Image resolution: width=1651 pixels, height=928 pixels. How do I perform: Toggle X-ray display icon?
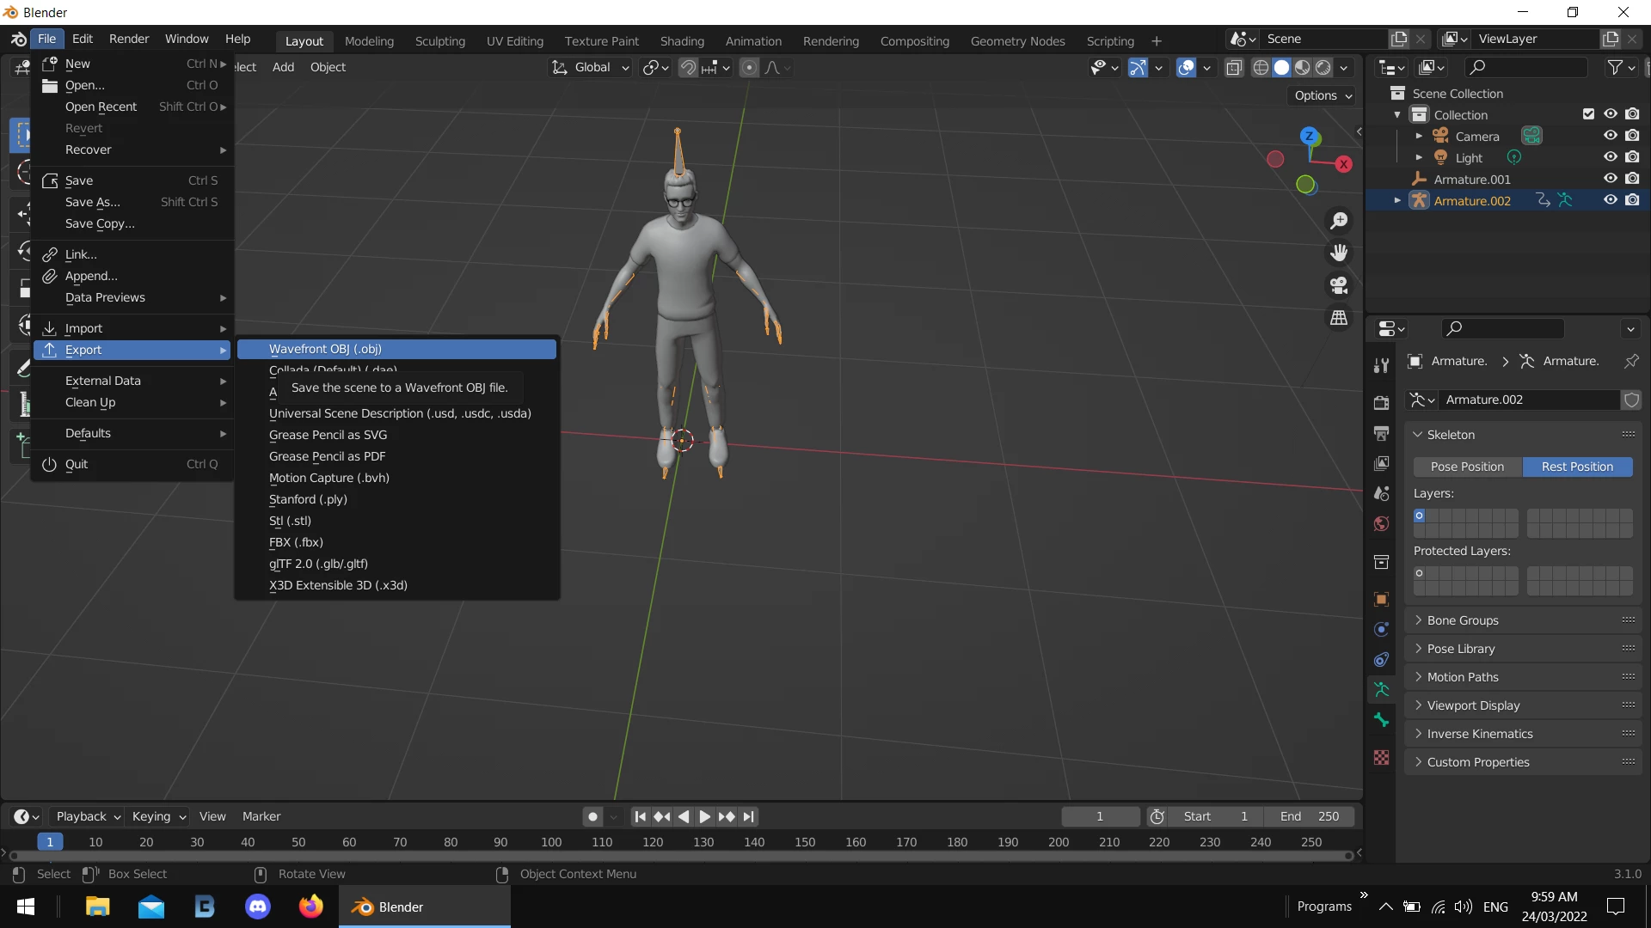pyautogui.click(x=1234, y=68)
